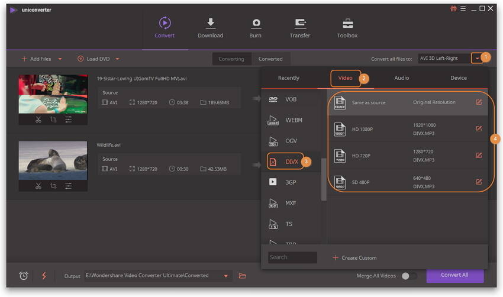Viewport: 503px width, 297px height.
Task: Open the hamburger menu in title bar
Action: click(463, 9)
